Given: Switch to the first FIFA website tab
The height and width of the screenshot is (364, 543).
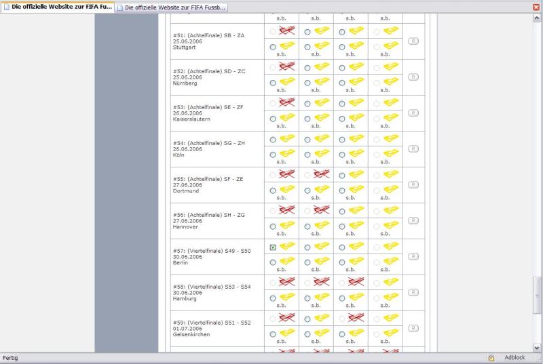Looking at the screenshot, I should tap(58, 7).
